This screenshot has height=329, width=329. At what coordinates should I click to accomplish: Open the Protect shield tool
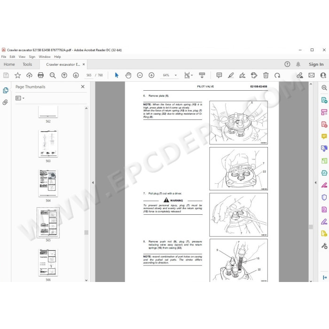(324, 197)
